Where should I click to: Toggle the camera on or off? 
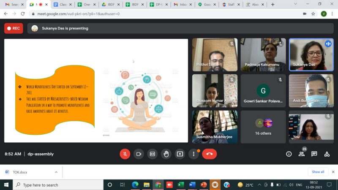[x=139, y=154]
